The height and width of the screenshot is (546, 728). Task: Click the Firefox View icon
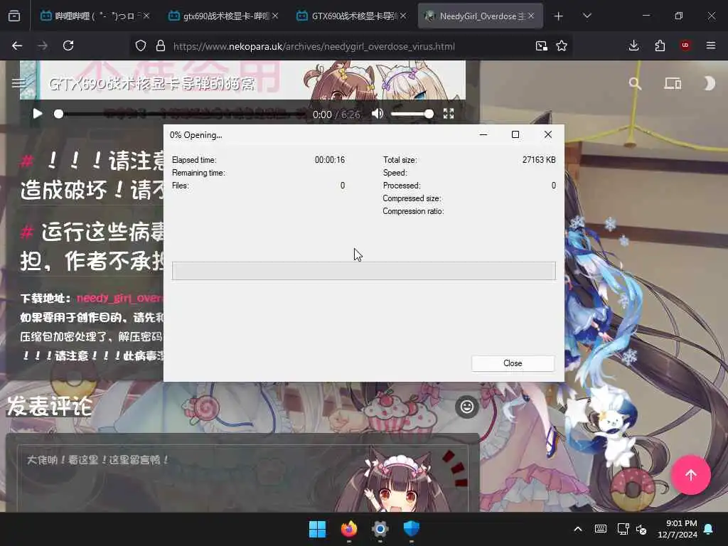point(14,16)
